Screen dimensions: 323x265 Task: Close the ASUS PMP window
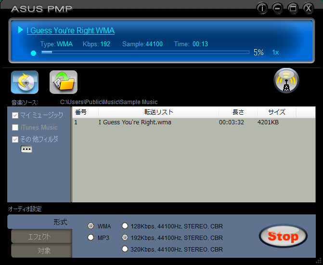click(x=309, y=9)
